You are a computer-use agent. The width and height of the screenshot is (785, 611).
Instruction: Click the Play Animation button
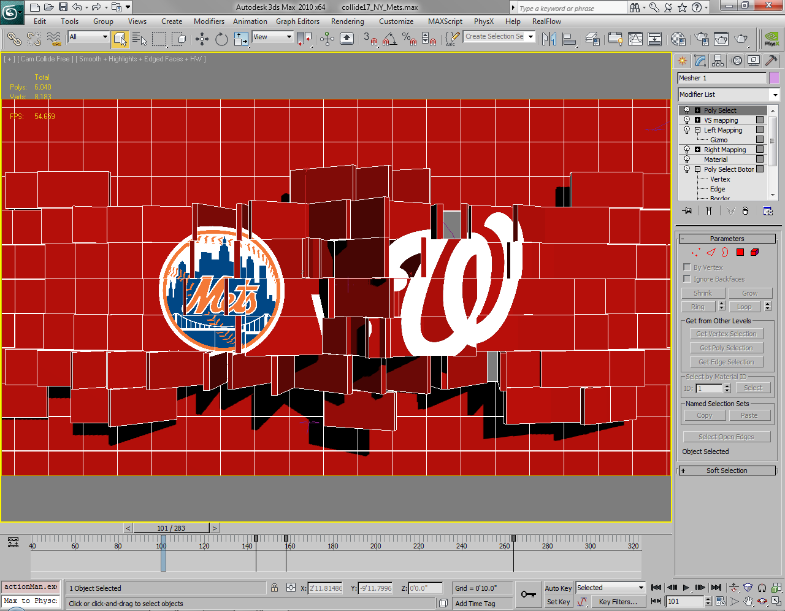[x=686, y=588]
